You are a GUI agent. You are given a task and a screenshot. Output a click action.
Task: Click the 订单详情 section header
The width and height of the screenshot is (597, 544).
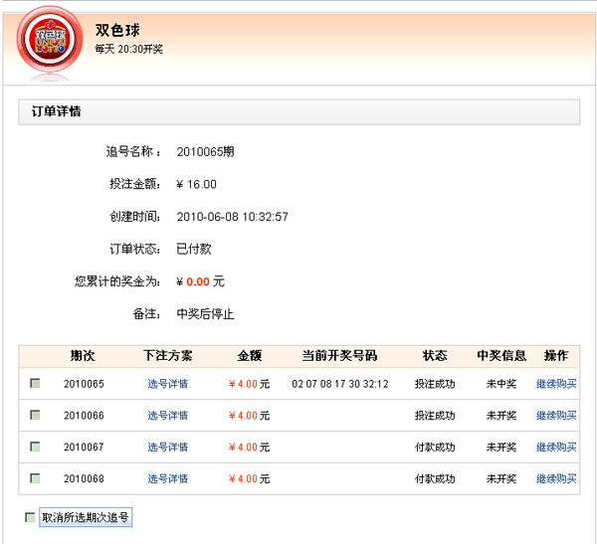(x=54, y=112)
